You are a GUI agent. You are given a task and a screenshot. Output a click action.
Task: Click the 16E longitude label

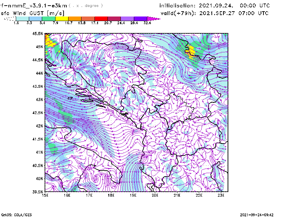pos(67,195)
